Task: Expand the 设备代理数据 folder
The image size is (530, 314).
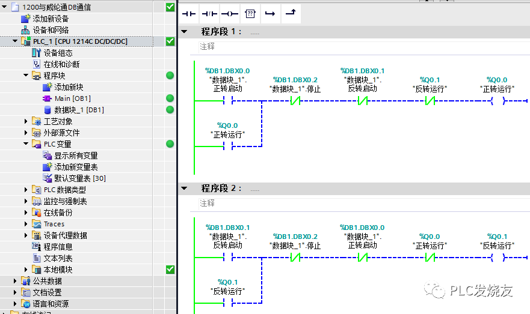Action: click(x=26, y=235)
